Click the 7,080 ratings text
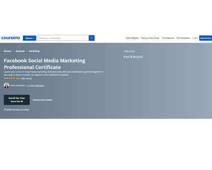 pyautogui.click(x=26, y=79)
